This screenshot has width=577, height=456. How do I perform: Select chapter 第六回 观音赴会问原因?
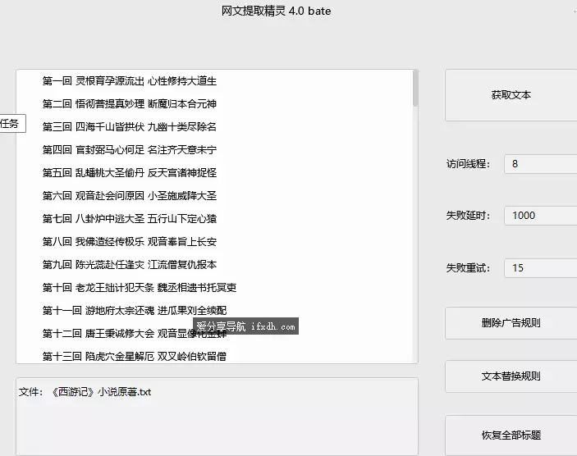130,196
